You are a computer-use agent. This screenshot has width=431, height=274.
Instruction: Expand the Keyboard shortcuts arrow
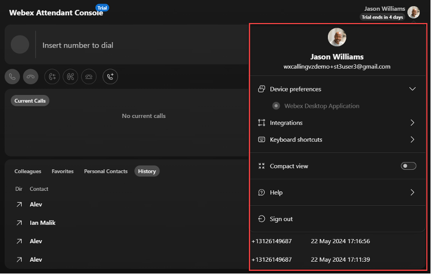(x=413, y=140)
